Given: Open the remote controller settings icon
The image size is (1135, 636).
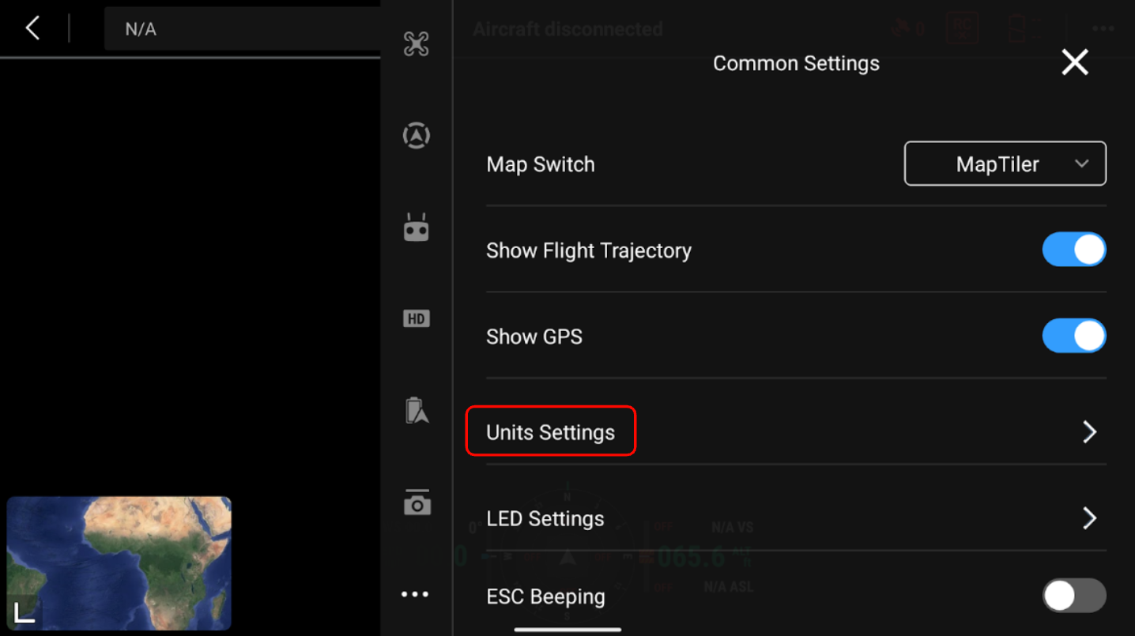Looking at the screenshot, I should click(417, 227).
